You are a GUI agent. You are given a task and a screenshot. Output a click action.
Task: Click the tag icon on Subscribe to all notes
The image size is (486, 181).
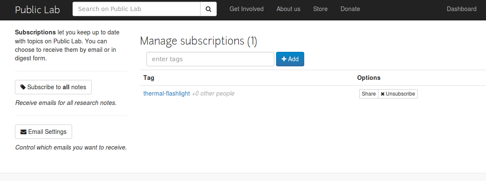[23, 87]
